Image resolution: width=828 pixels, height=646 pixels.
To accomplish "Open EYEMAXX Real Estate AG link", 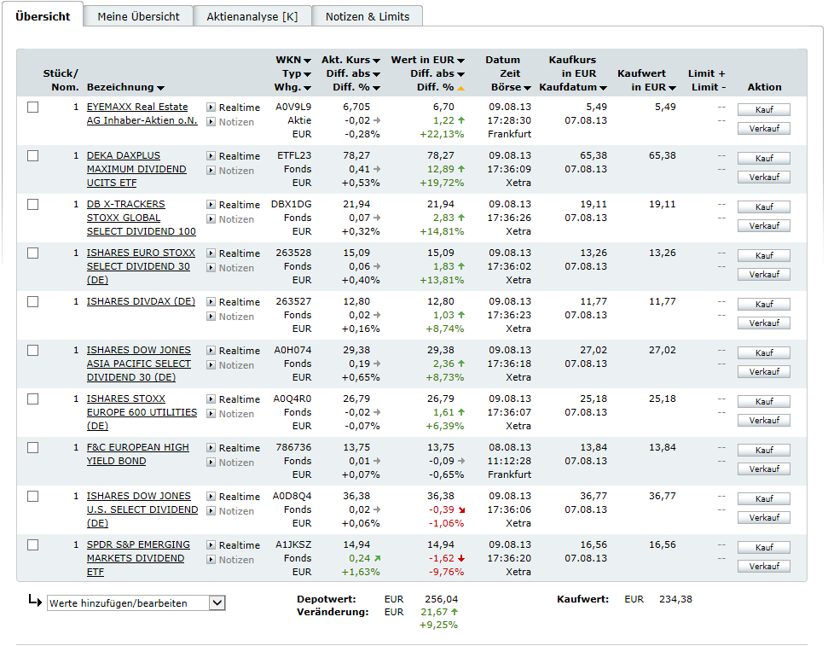I will point(142,113).
